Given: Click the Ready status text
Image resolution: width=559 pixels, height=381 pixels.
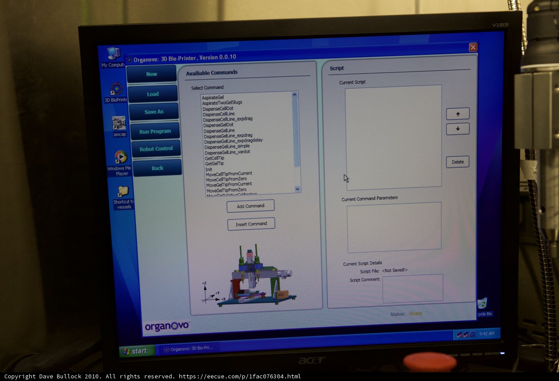Looking at the screenshot, I should 415,314.
